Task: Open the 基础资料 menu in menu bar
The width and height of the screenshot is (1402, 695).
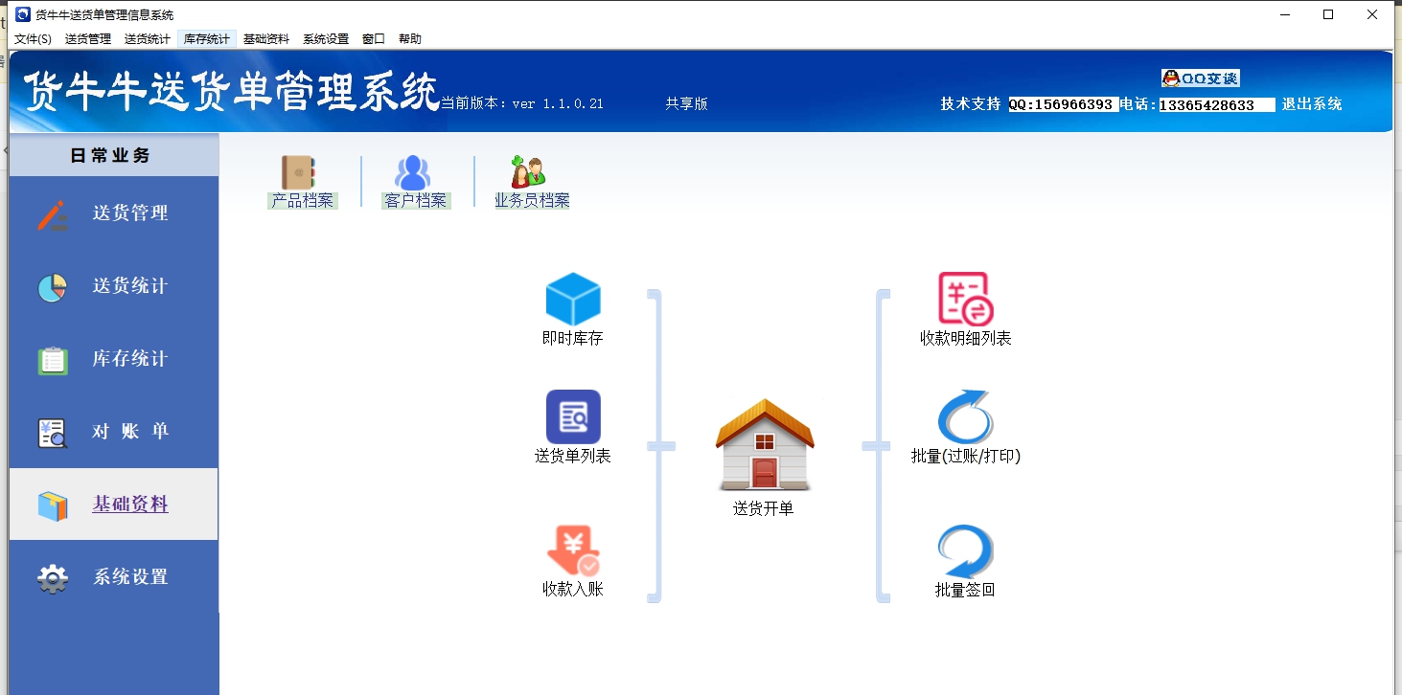Action: pos(266,39)
